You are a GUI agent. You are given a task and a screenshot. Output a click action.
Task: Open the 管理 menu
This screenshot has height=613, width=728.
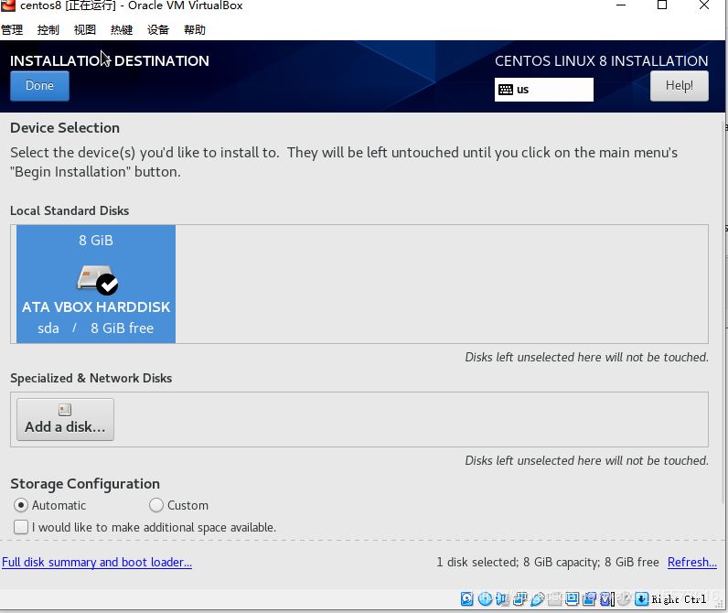pos(12,29)
